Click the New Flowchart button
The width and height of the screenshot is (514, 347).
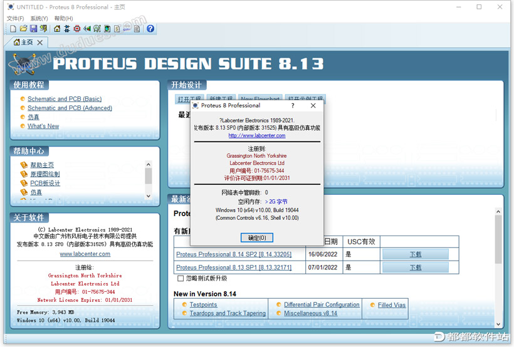point(260,98)
